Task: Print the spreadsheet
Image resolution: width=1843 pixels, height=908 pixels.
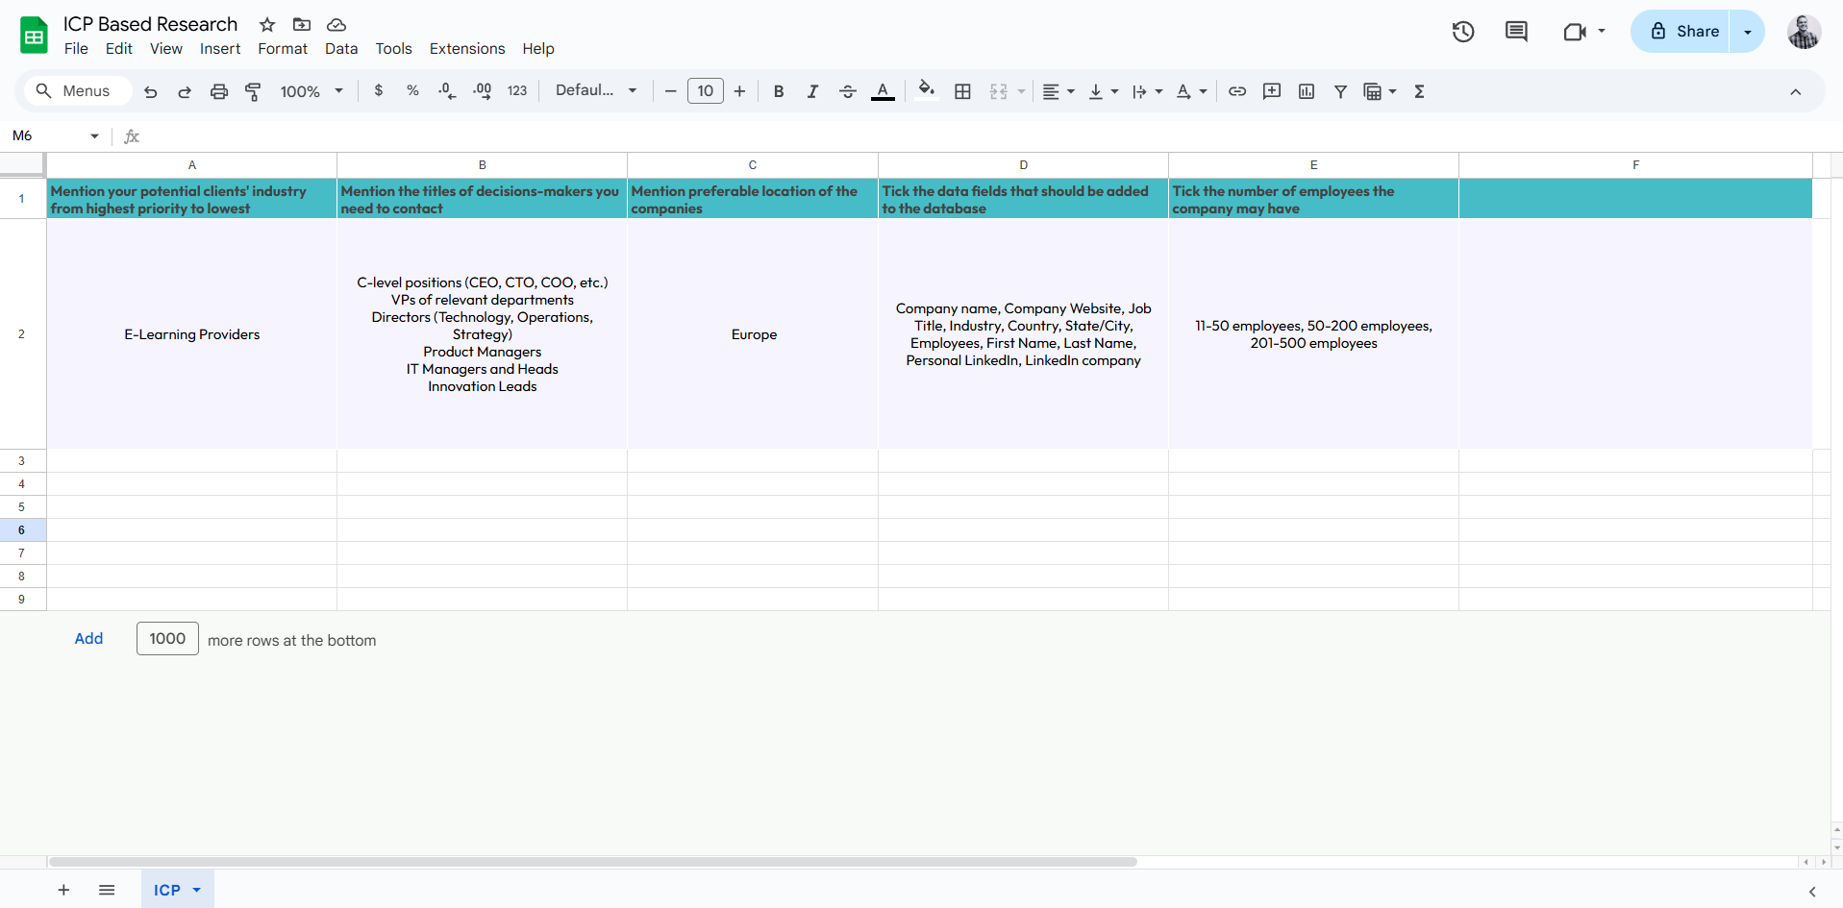Action: point(219,91)
